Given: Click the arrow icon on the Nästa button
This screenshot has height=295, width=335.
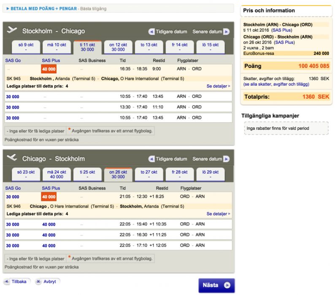Looking at the screenshot, I should coord(227,285).
